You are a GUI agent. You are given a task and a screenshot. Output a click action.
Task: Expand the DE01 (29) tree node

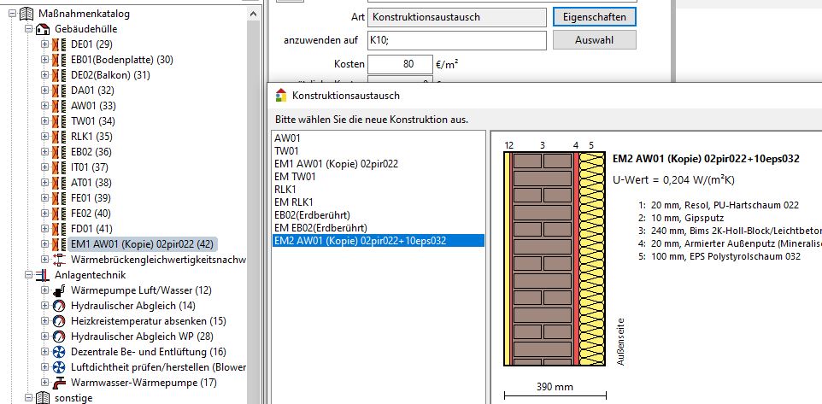pos(44,44)
